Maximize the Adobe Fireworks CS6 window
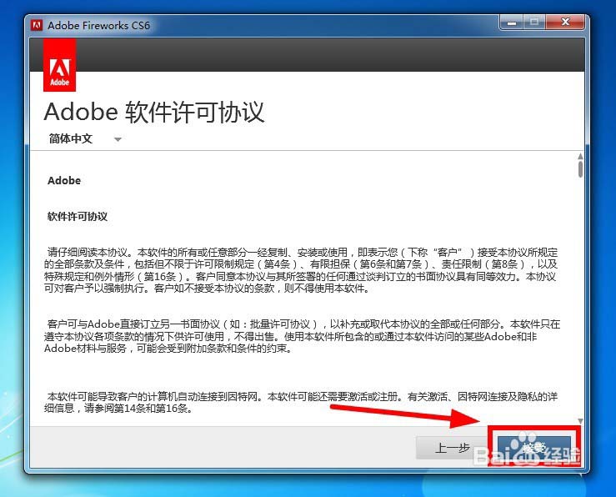Viewport: 616px width, 497px height. (533, 23)
